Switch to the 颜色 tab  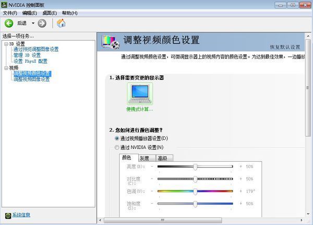tap(128, 158)
